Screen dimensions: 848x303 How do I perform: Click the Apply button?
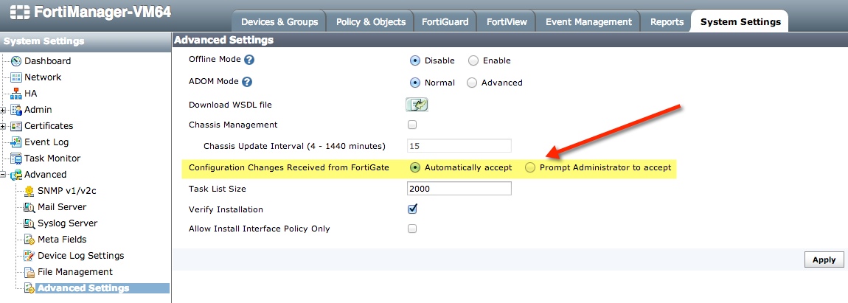pyautogui.click(x=824, y=260)
